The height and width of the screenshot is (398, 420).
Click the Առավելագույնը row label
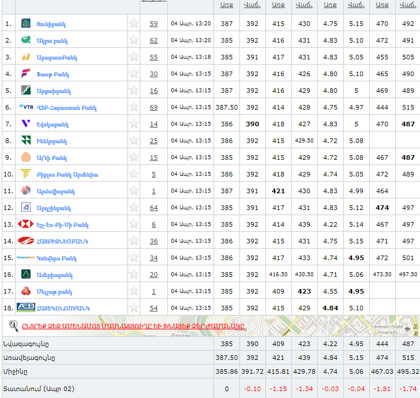29,358
